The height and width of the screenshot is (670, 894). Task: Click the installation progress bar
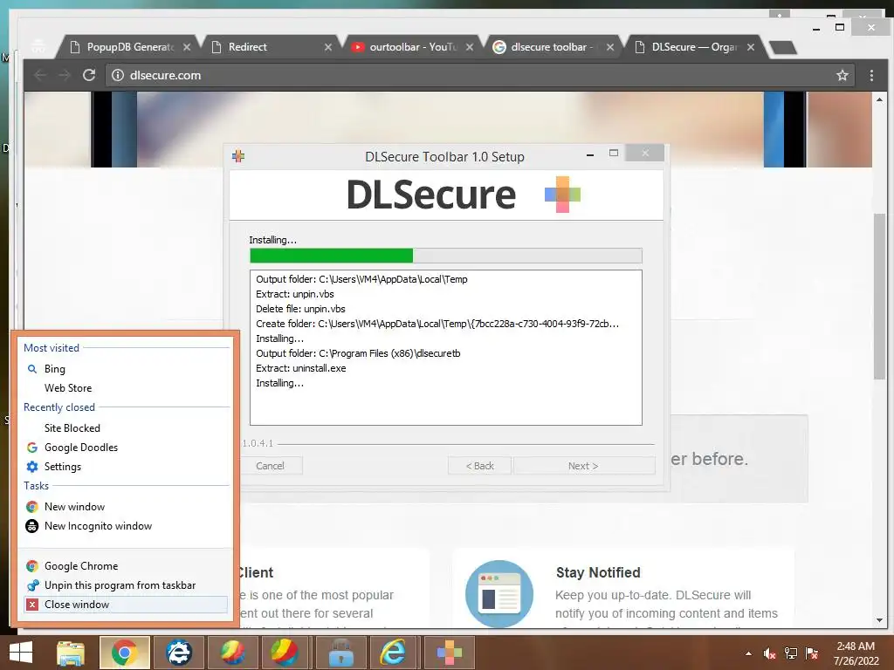[446, 256]
